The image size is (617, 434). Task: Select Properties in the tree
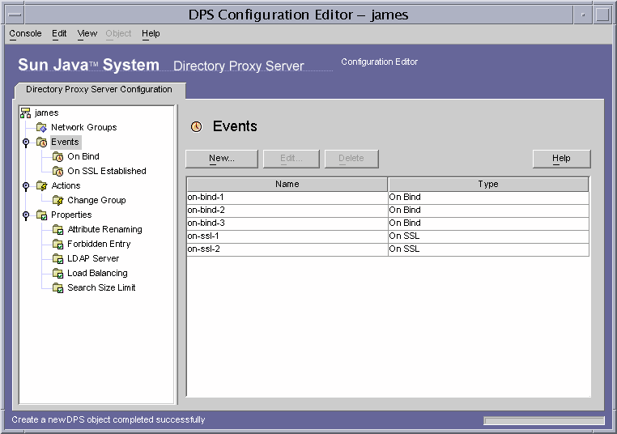click(71, 215)
